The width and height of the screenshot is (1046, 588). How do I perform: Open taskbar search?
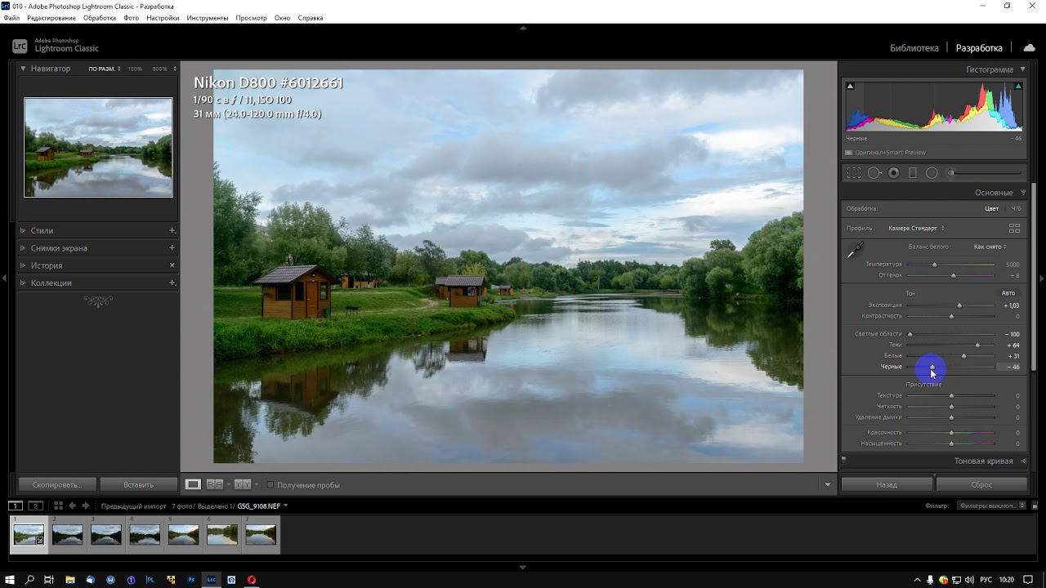[x=29, y=580]
